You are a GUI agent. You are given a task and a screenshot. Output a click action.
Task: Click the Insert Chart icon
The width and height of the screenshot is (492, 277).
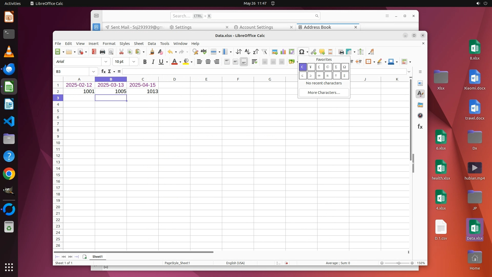coord(283,52)
